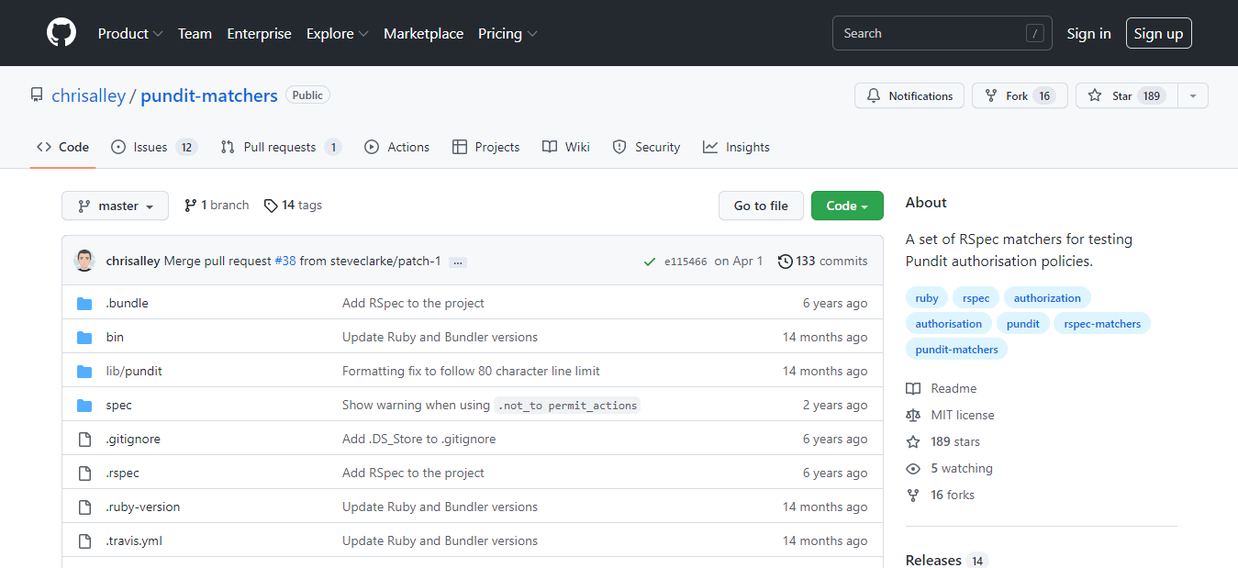Click the commits history clock icon
The height and width of the screenshot is (568, 1238).
785,262
